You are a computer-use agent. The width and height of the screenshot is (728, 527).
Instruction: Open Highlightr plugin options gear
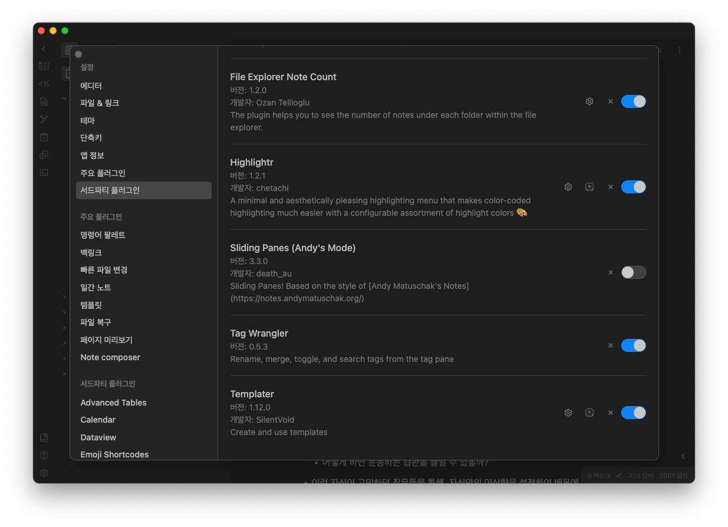coord(568,187)
